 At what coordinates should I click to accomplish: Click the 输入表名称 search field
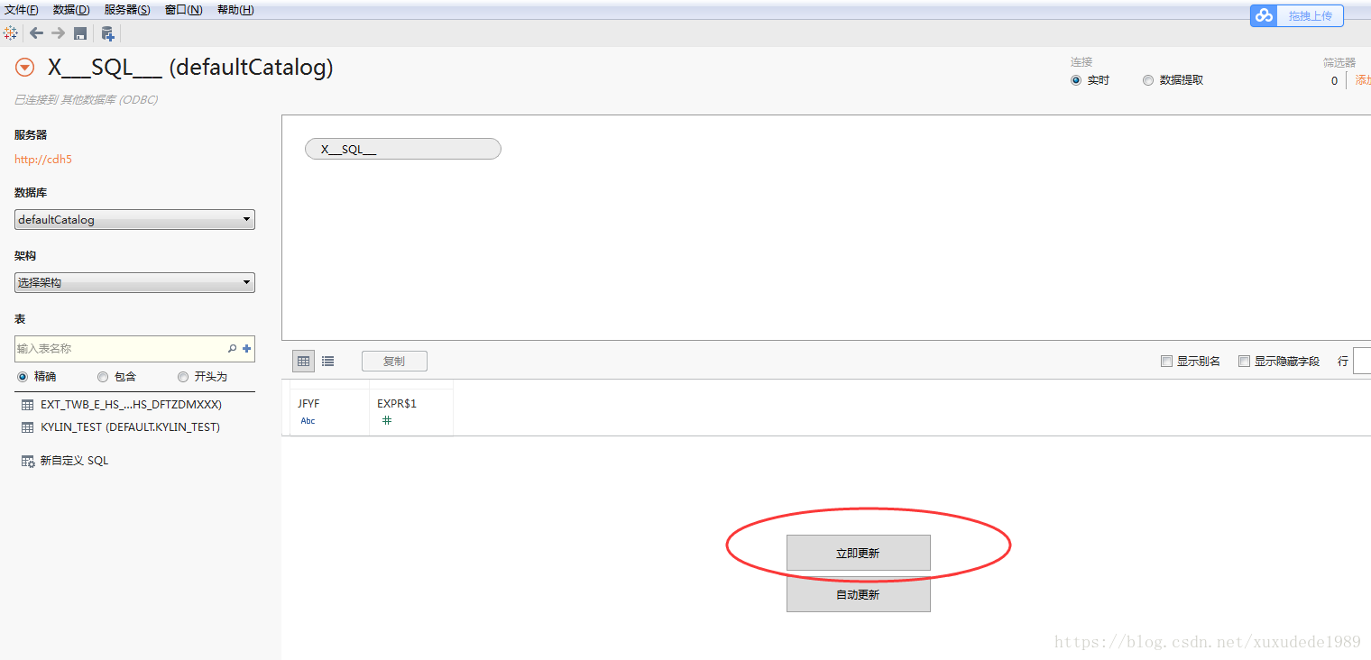tap(134, 348)
